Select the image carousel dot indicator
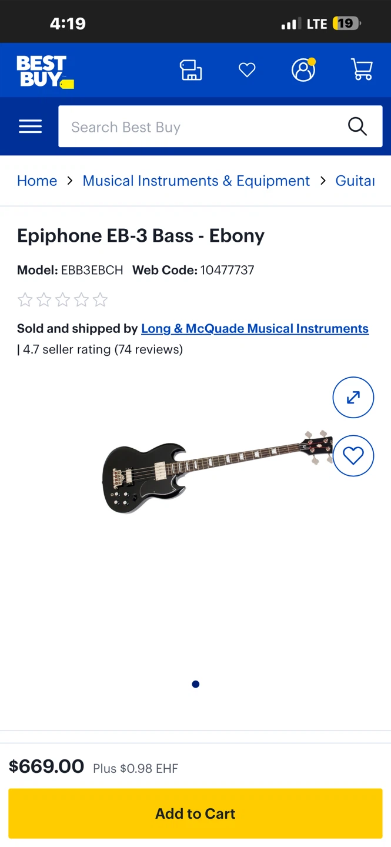Viewport: 391px width, 847px height. pyautogui.click(x=195, y=684)
